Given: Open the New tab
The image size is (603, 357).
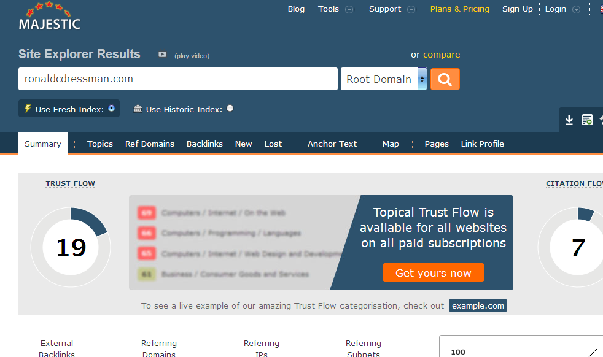Looking at the screenshot, I should (x=243, y=144).
